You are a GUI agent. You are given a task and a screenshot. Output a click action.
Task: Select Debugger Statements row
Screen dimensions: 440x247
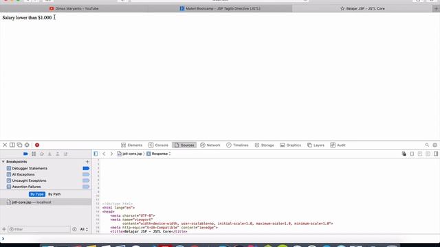click(45, 168)
